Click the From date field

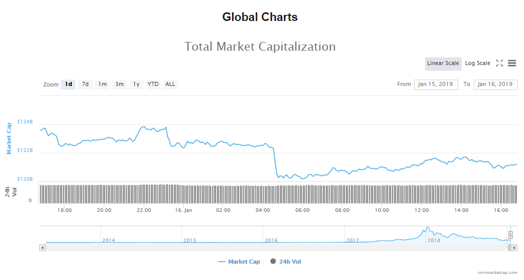point(436,84)
